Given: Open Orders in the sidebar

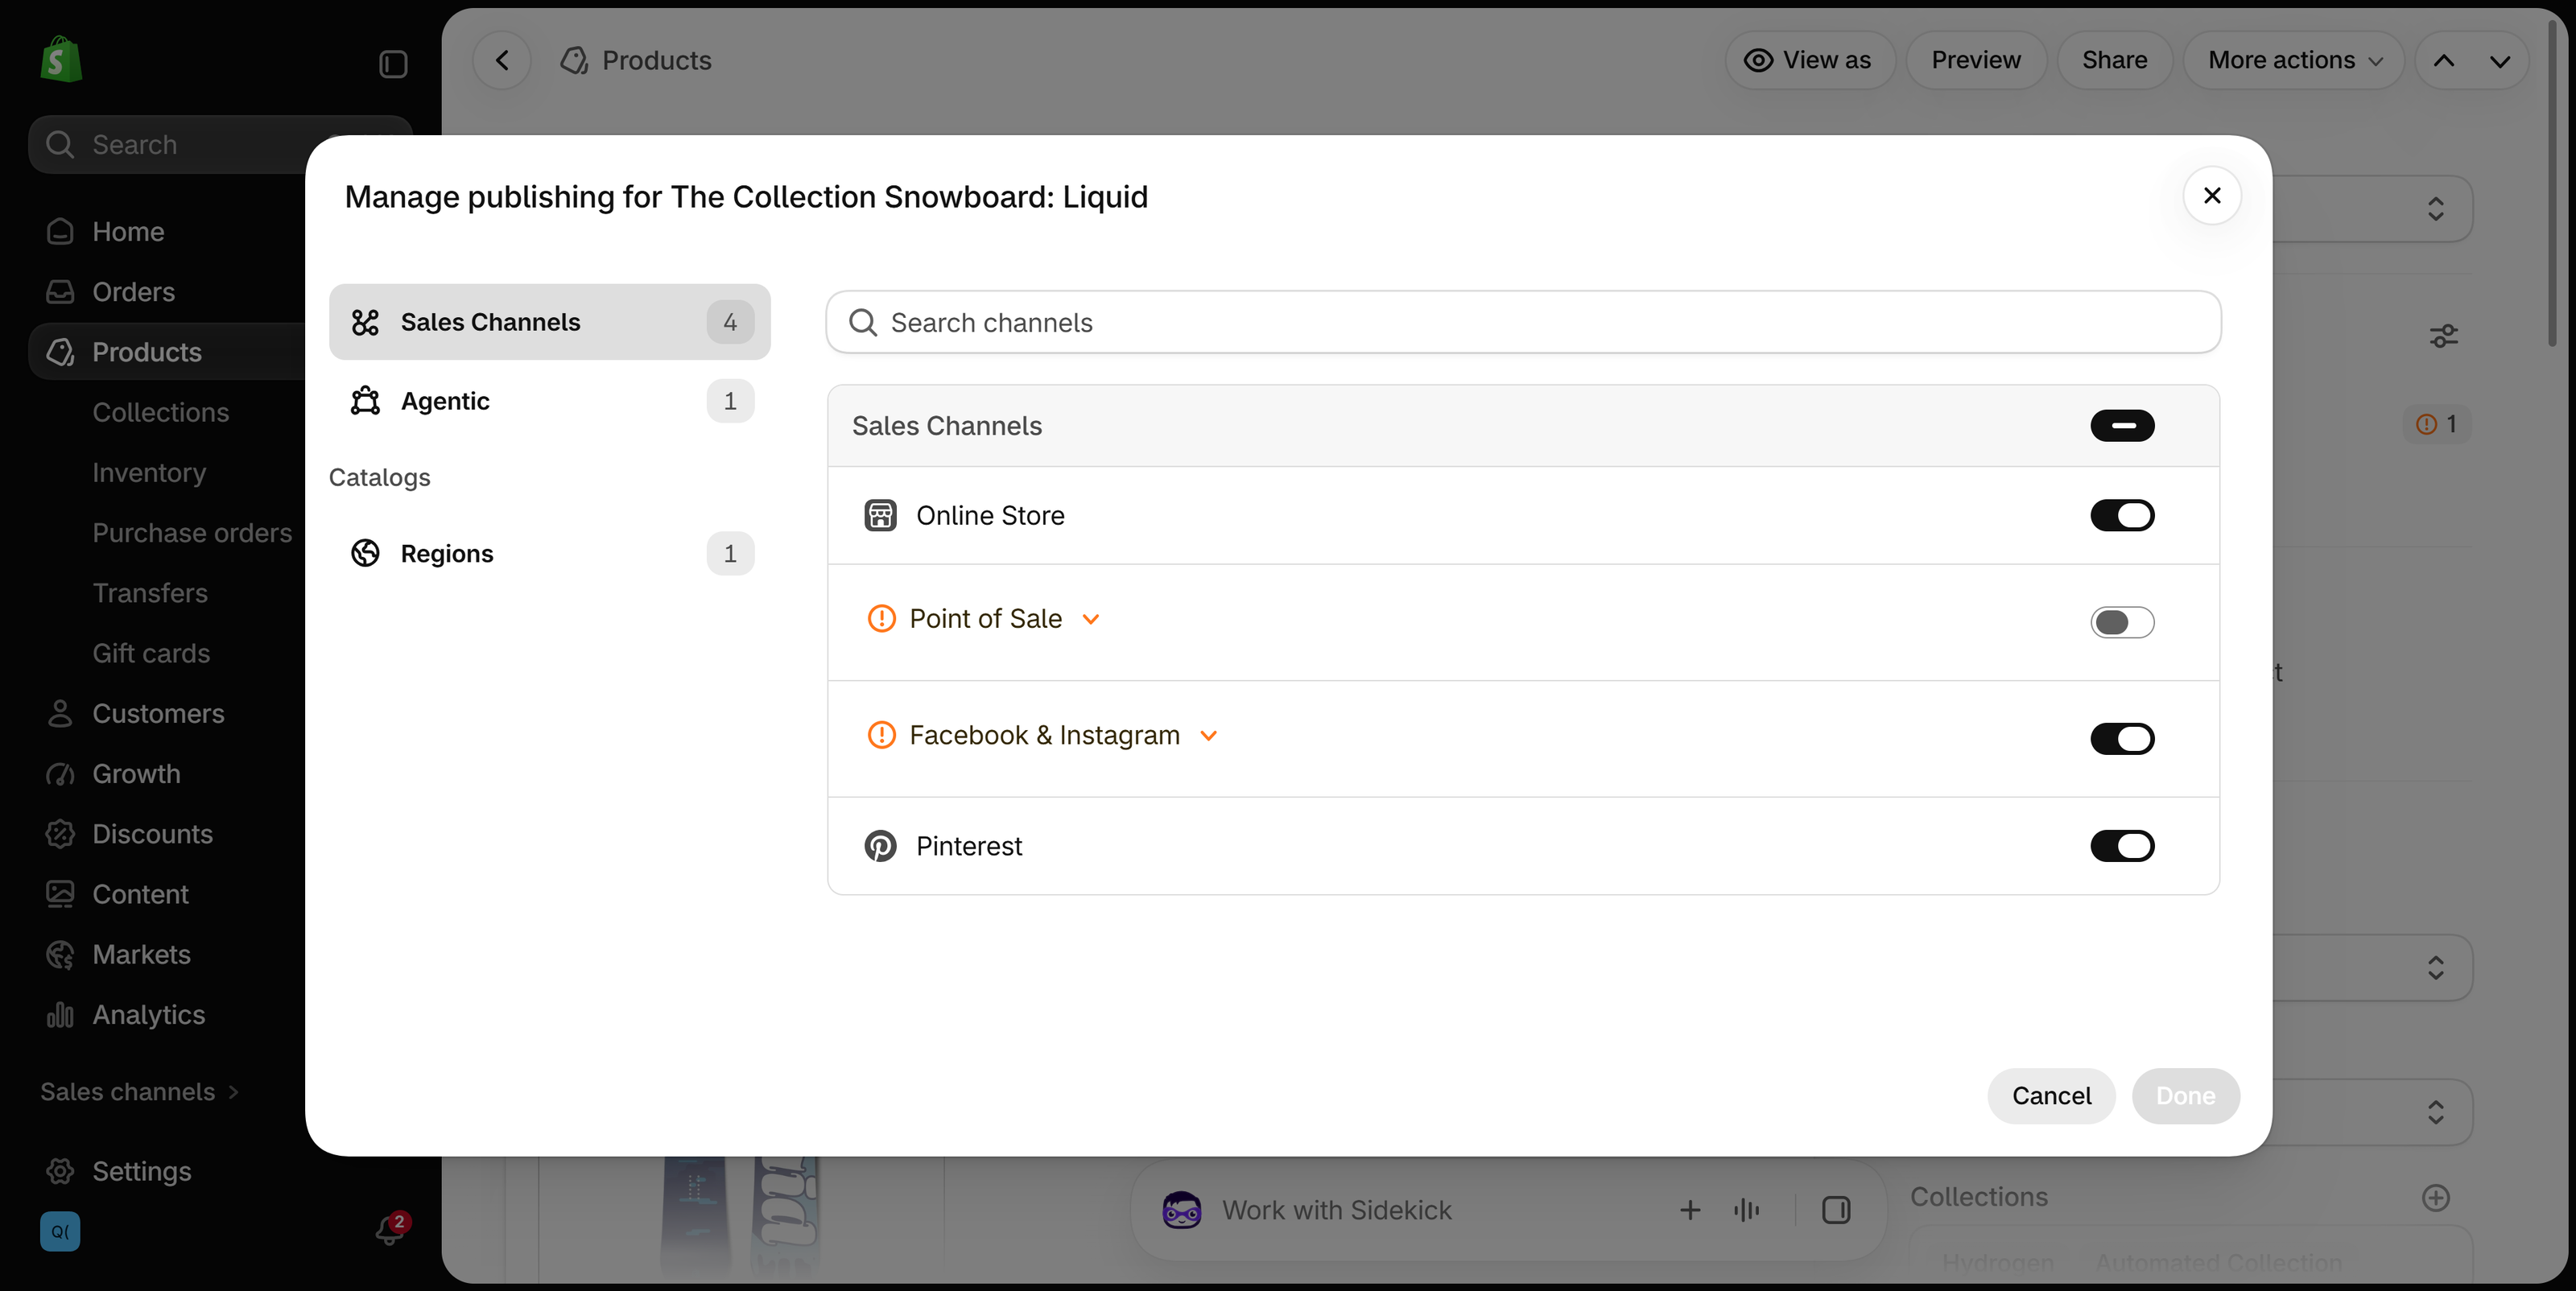Looking at the screenshot, I should (x=133, y=292).
